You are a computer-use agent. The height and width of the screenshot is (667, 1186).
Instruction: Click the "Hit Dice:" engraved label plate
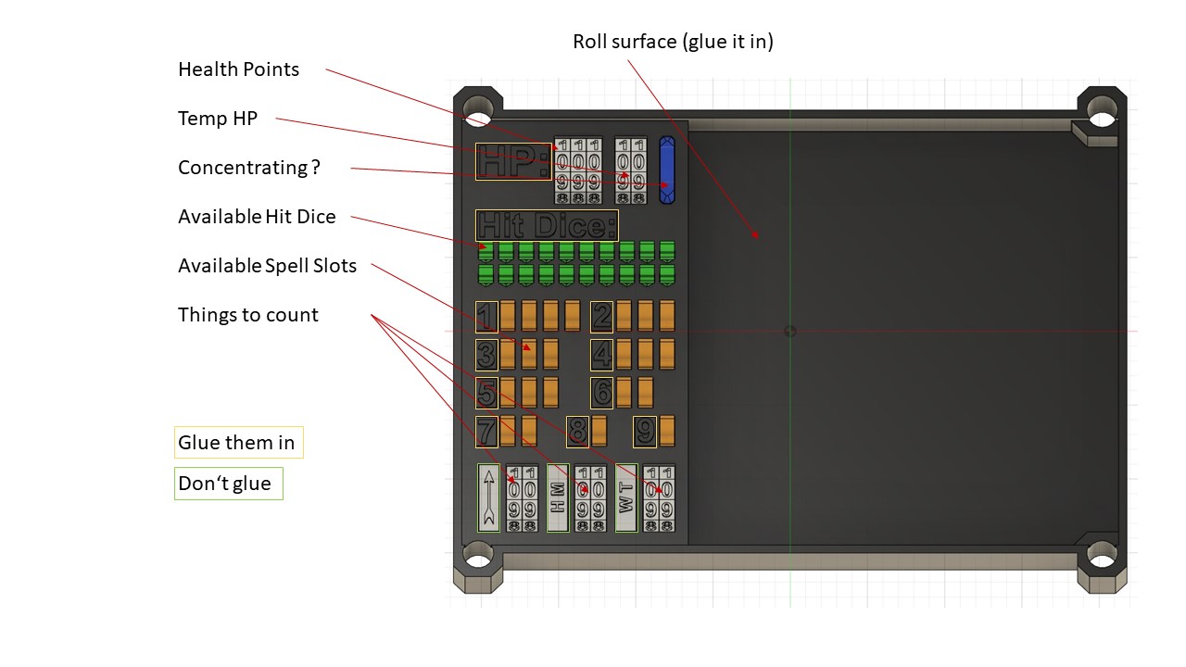click(x=547, y=226)
